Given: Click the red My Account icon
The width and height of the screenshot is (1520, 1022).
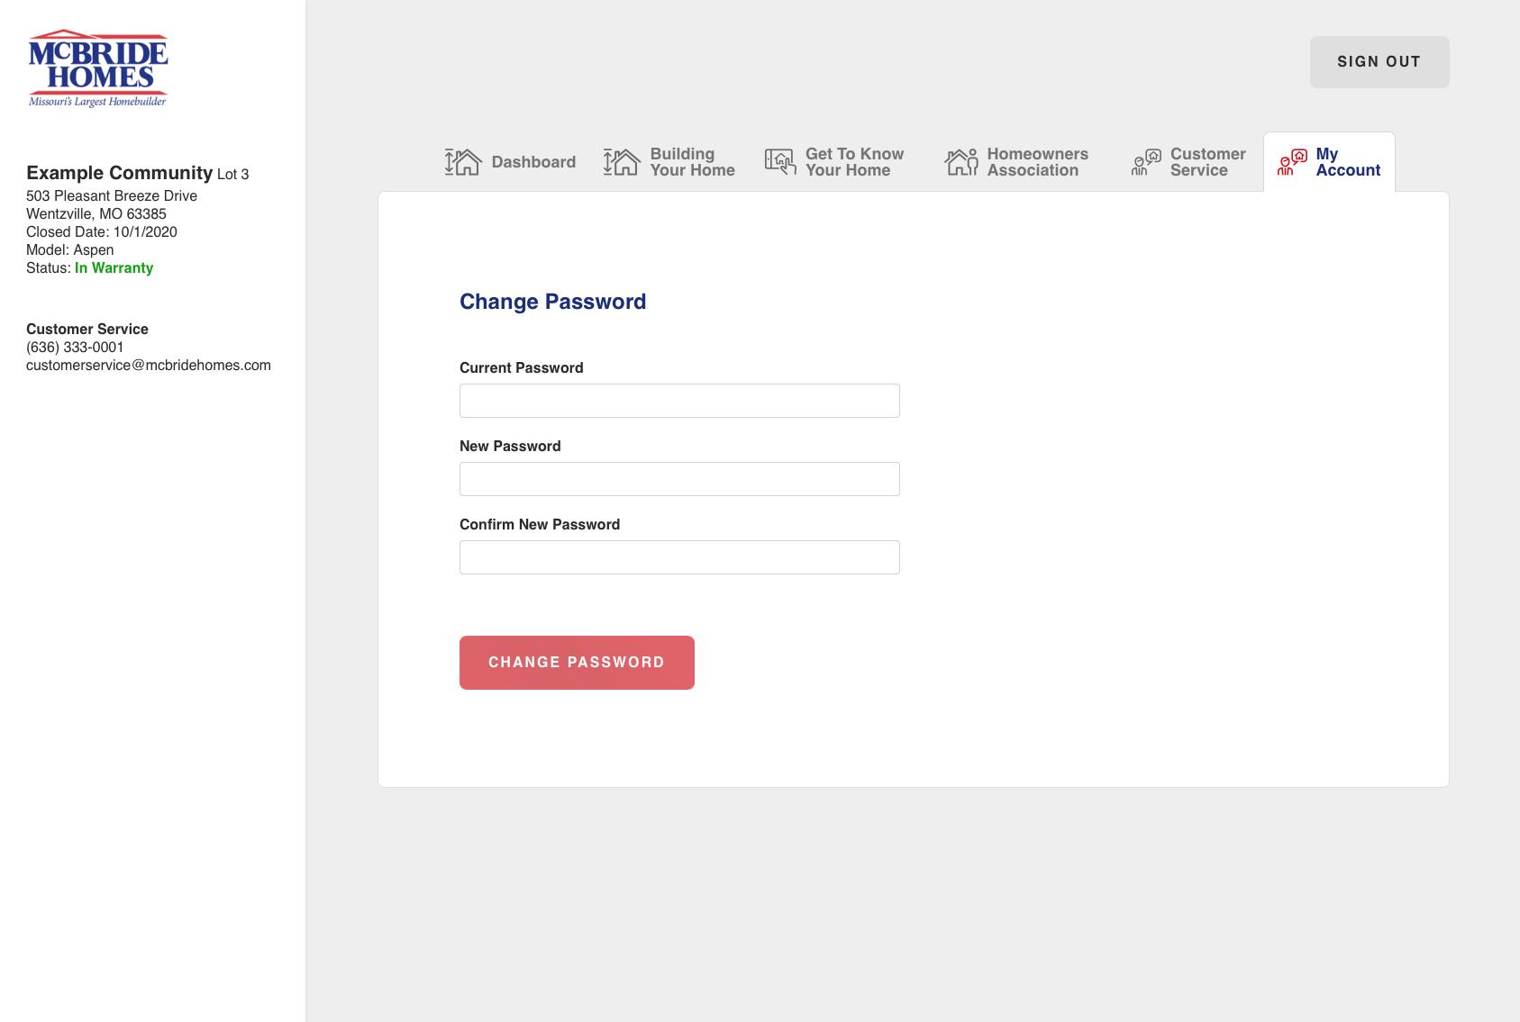Looking at the screenshot, I should point(1292,162).
